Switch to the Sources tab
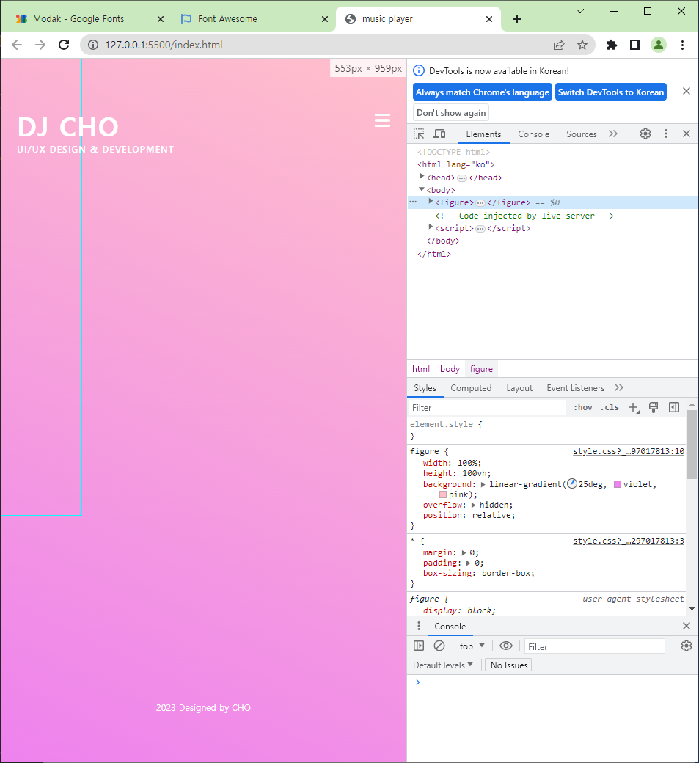 582,134
